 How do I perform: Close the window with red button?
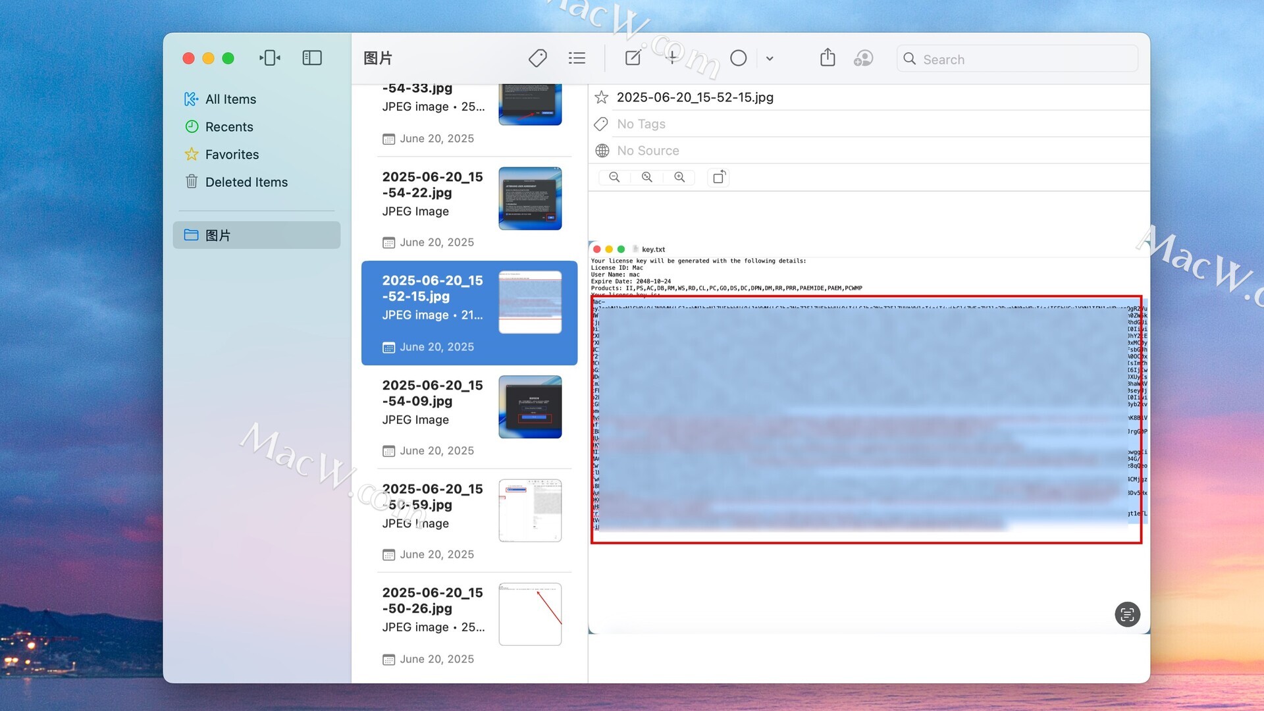pyautogui.click(x=188, y=58)
